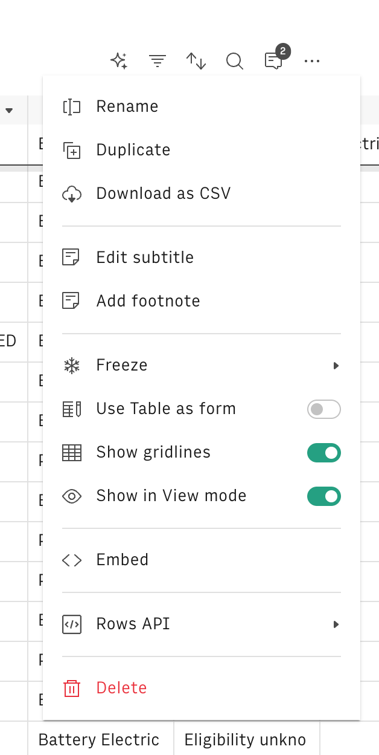The width and height of the screenshot is (379, 755).
Task: Choose Edit subtitle from the menu
Action: 145,257
